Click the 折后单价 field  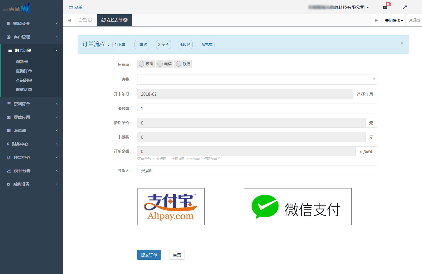pyautogui.click(x=251, y=123)
